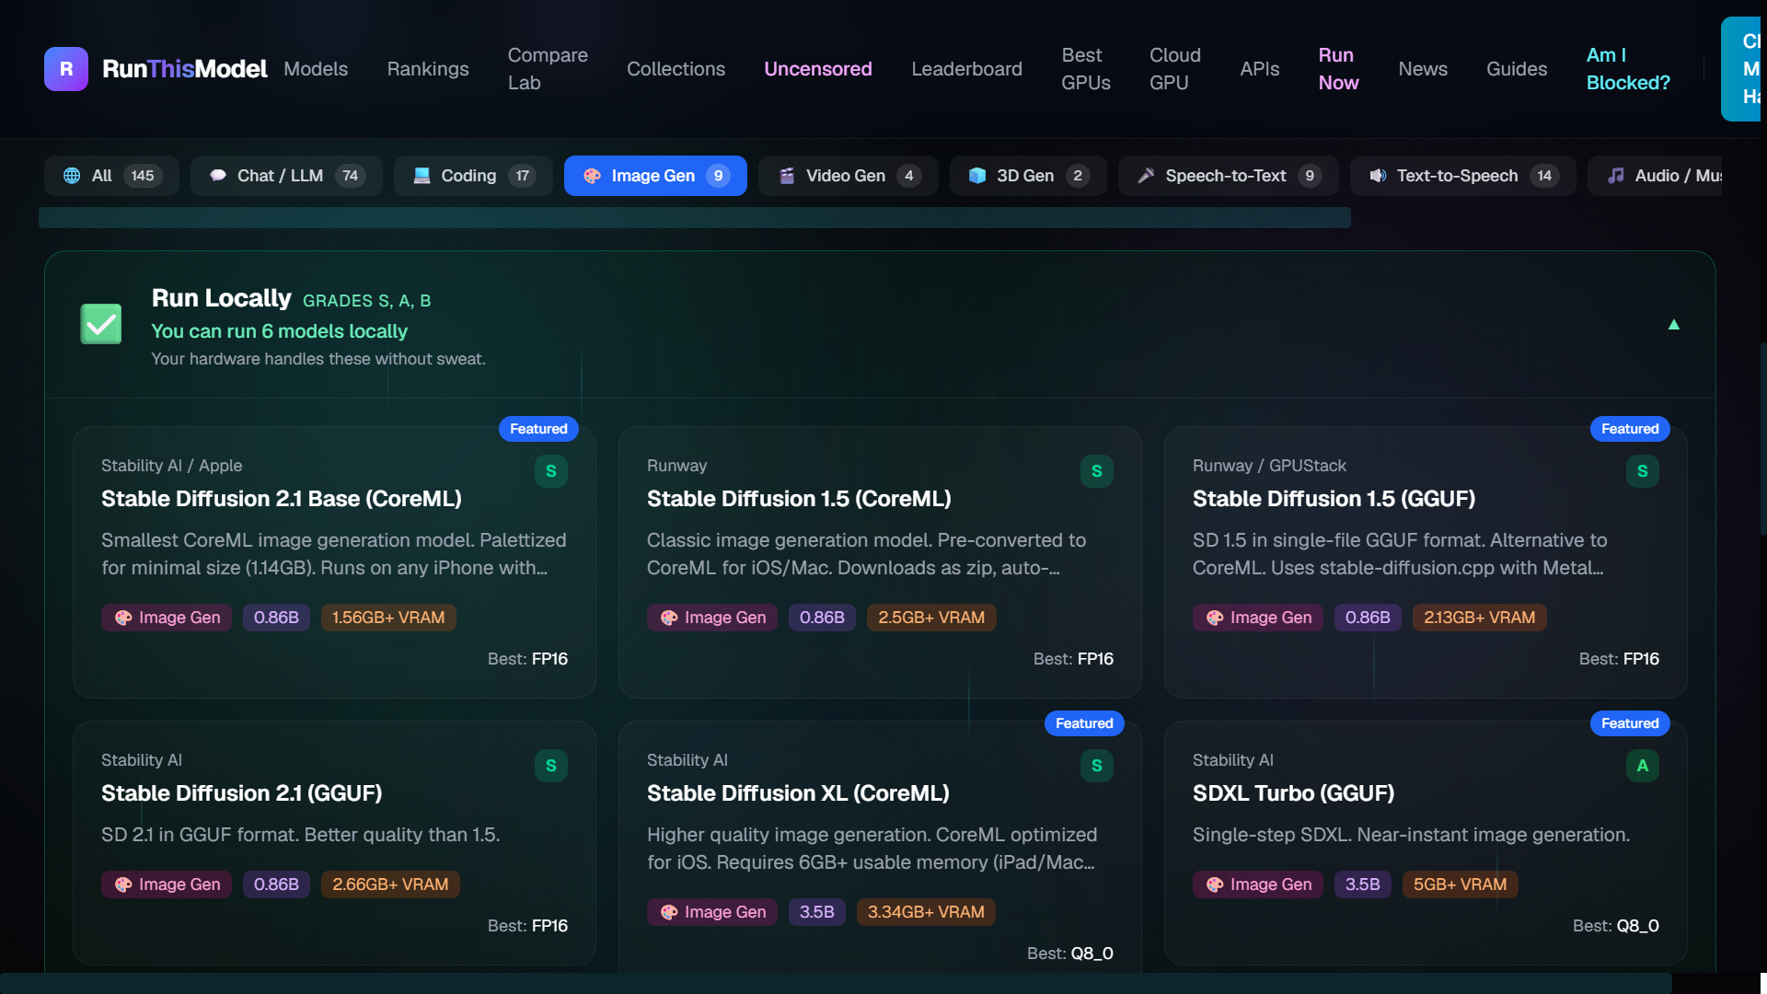Click the 2.13GB+ VRAM tag

pyautogui.click(x=1479, y=618)
